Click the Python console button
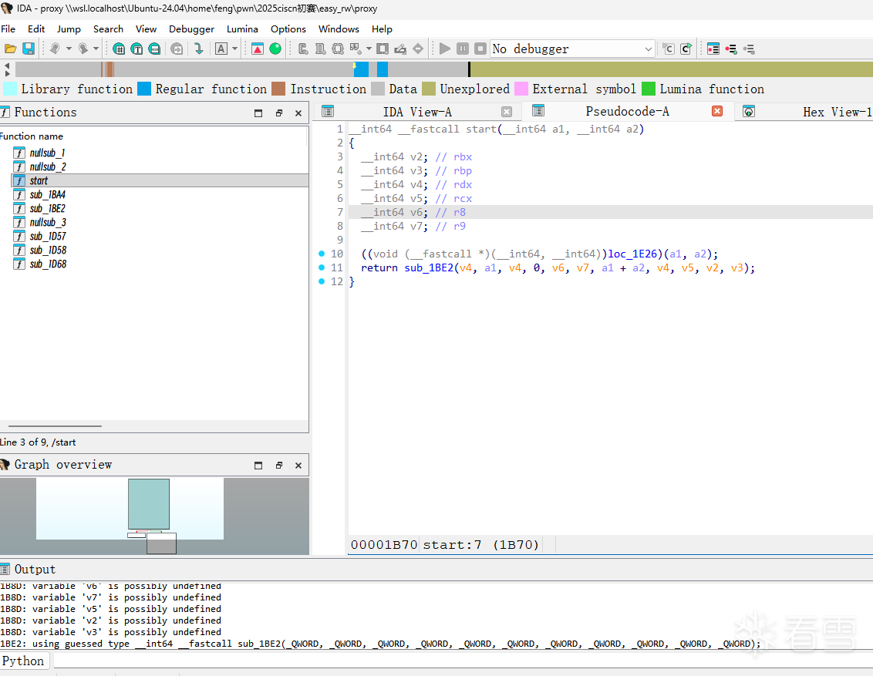 tap(24, 661)
